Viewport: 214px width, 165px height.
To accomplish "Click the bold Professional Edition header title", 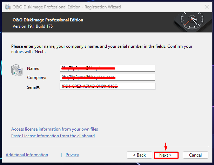I will click(x=48, y=20).
